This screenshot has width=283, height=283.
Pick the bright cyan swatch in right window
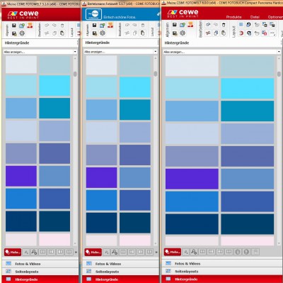[x=248, y=89]
